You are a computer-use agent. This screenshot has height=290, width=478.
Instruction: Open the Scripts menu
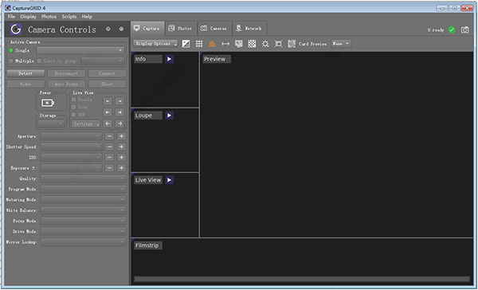coord(69,17)
